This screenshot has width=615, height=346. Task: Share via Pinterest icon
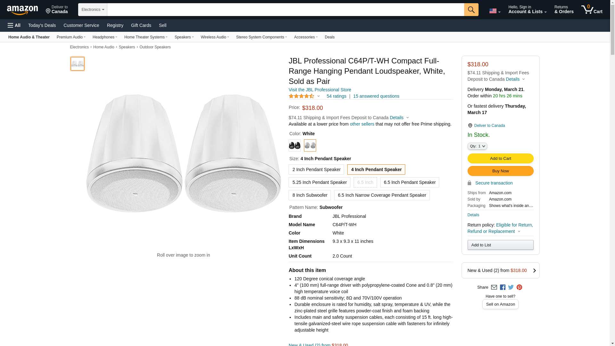click(519, 287)
